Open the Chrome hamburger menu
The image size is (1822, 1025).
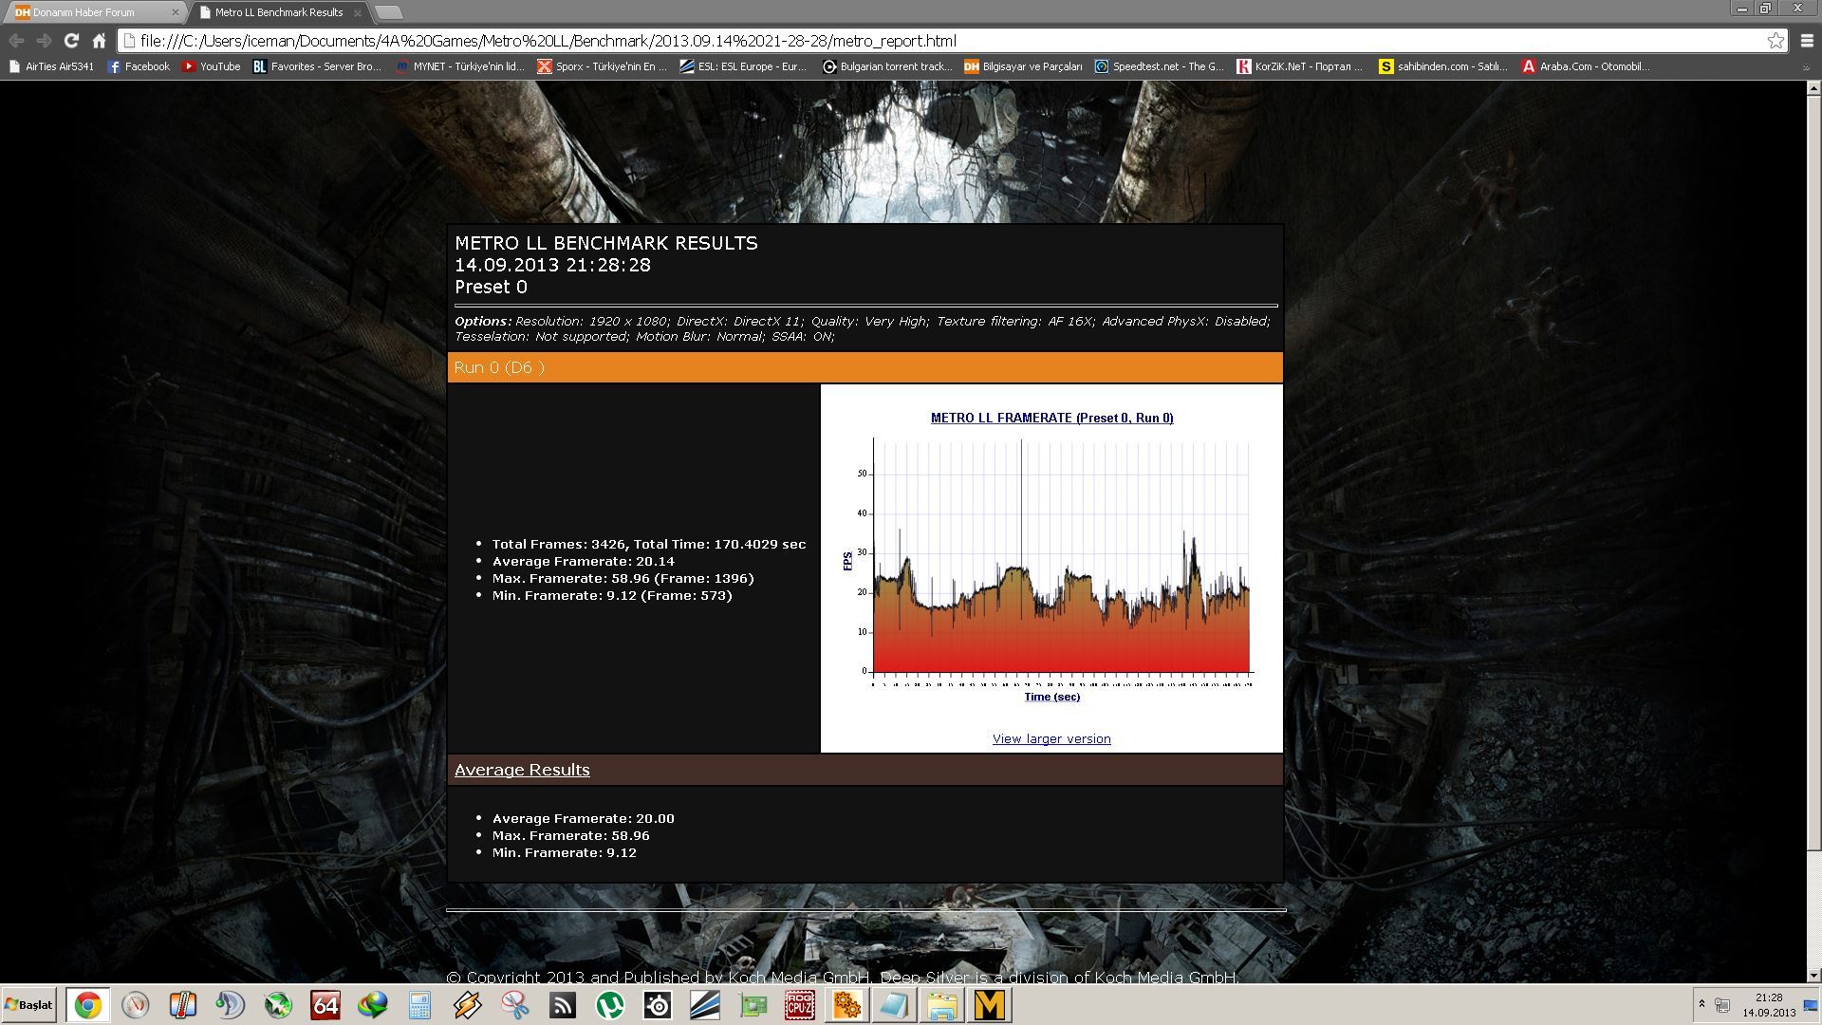coord(1807,41)
